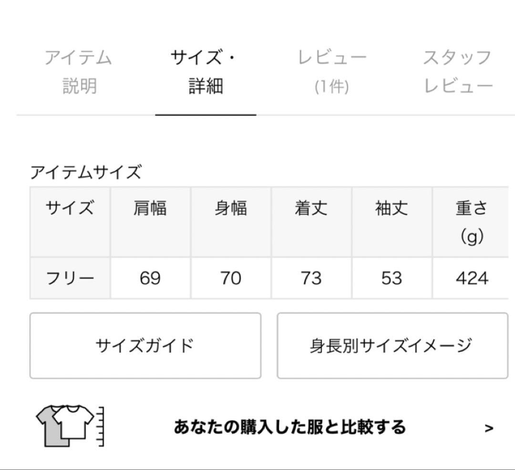Click the アイテムサイズ section heading
The width and height of the screenshot is (515, 470).
pyautogui.click(x=86, y=171)
